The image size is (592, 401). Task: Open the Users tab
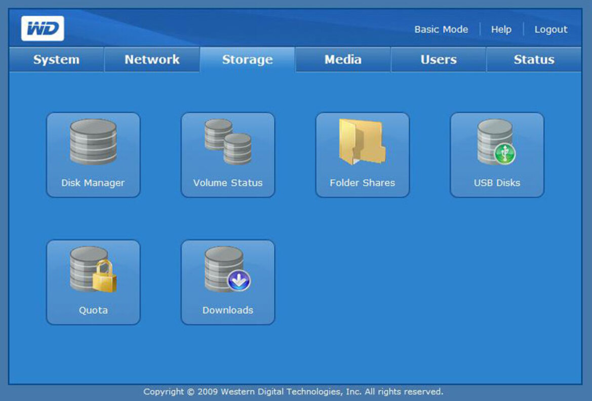438,59
